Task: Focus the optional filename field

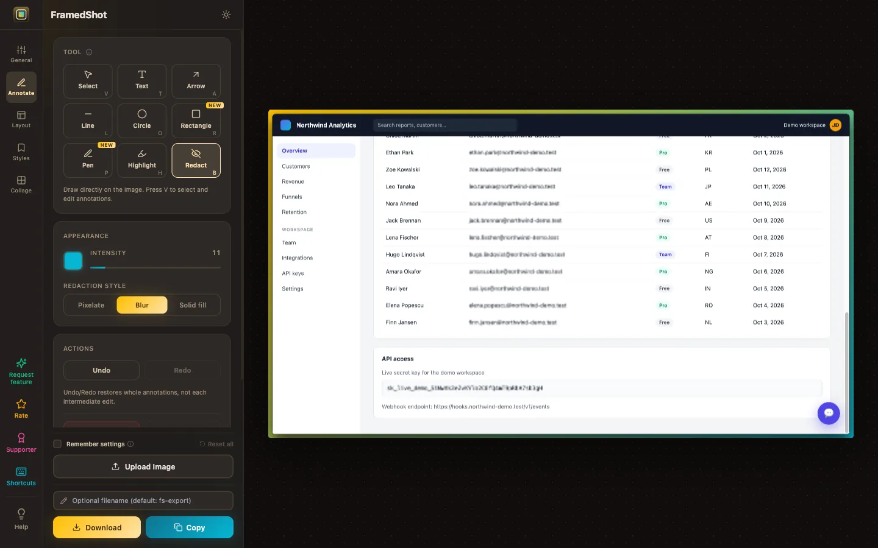Action: click(x=143, y=501)
